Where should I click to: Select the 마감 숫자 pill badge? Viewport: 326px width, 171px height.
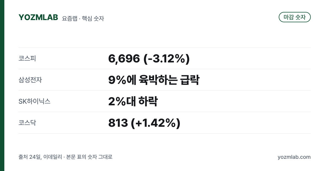[x=295, y=17]
